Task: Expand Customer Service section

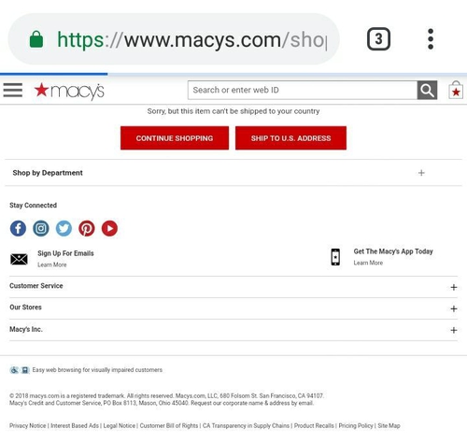Action: pyautogui.click(x=233, y=287)
